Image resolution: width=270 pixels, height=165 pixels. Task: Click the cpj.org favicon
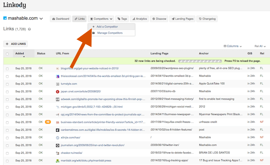(x=57, y=114)
